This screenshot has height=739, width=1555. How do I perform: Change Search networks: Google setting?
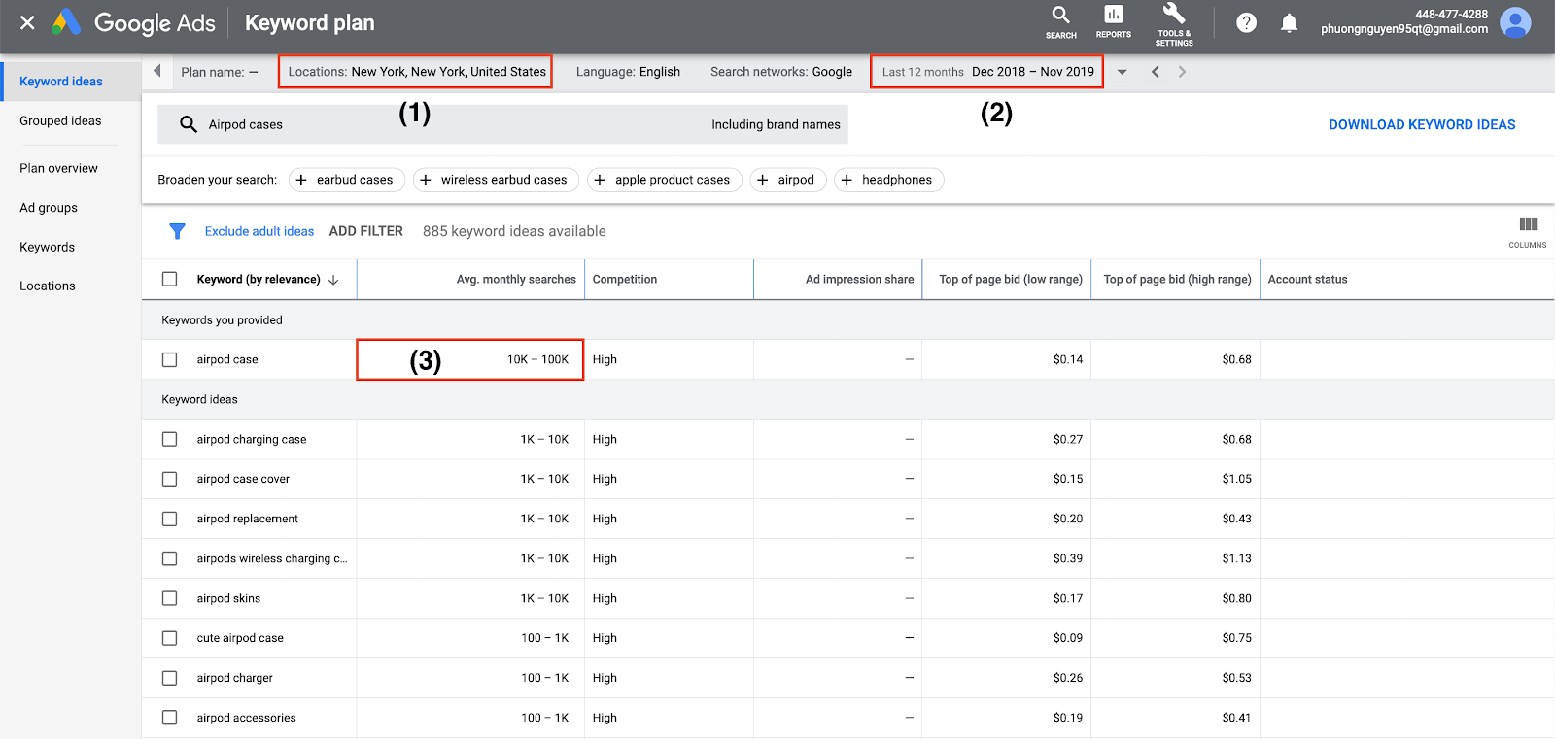[781, 72]
